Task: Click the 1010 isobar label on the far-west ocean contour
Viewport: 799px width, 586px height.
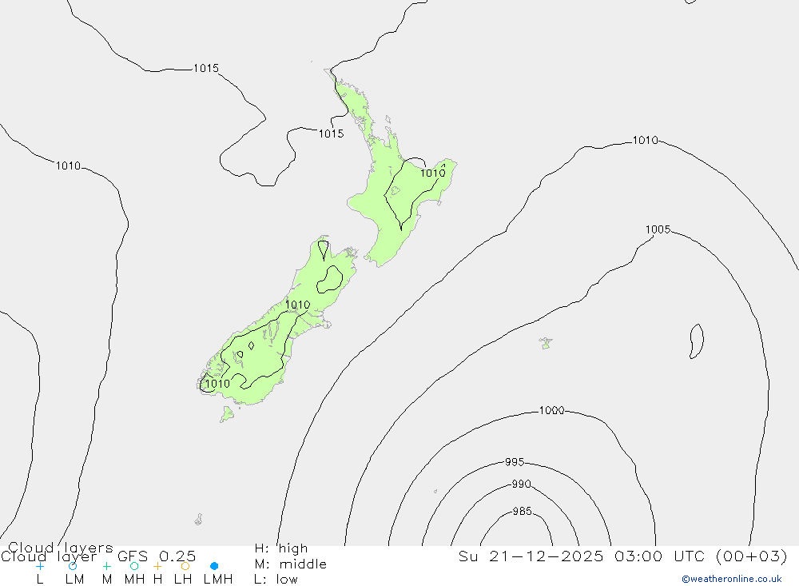Action: (x=68, y=165)
